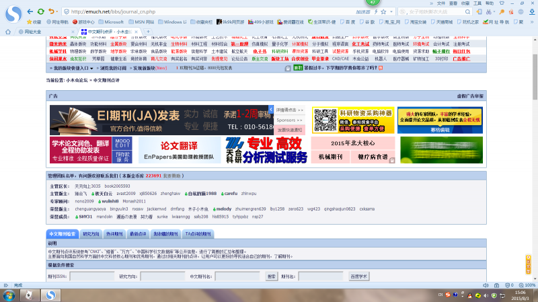Open the 工具 menu
This screenshot has height=302, width=538.
(x=477, y=3)
